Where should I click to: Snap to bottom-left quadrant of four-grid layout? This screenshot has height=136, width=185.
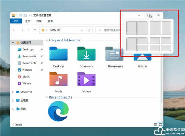pyautogui.click(x=155, y=48)
